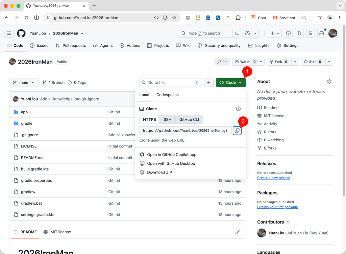The width and height of the screenshot is (346, 254).
Task: Choose Open in GitHub Copilot app
Action: [168, 155]
